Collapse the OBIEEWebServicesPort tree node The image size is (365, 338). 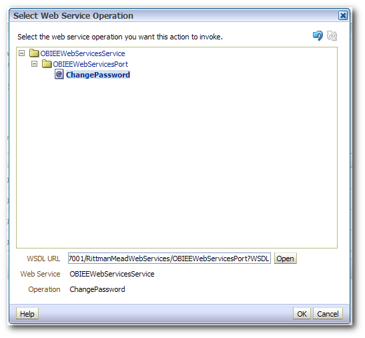coord(34,63)
